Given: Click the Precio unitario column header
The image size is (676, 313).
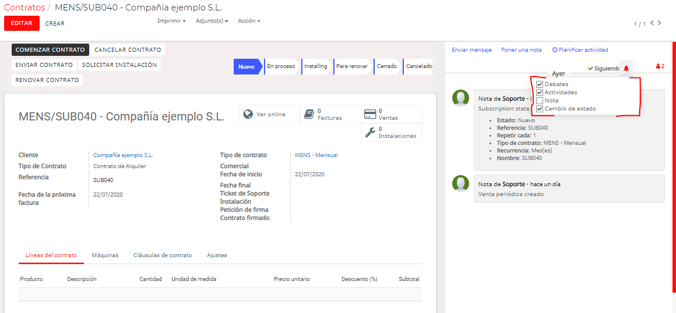Looking at the screenshot, I should click(x=292, y=279).
